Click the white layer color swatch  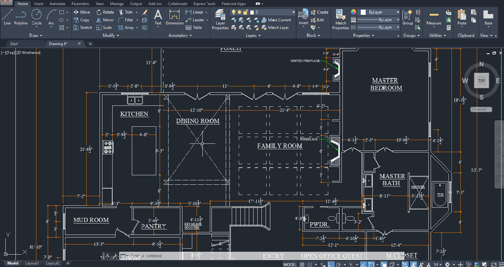tap(252, 12)
